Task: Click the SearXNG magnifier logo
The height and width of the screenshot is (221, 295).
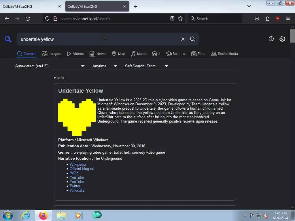Action: point(8,39)
